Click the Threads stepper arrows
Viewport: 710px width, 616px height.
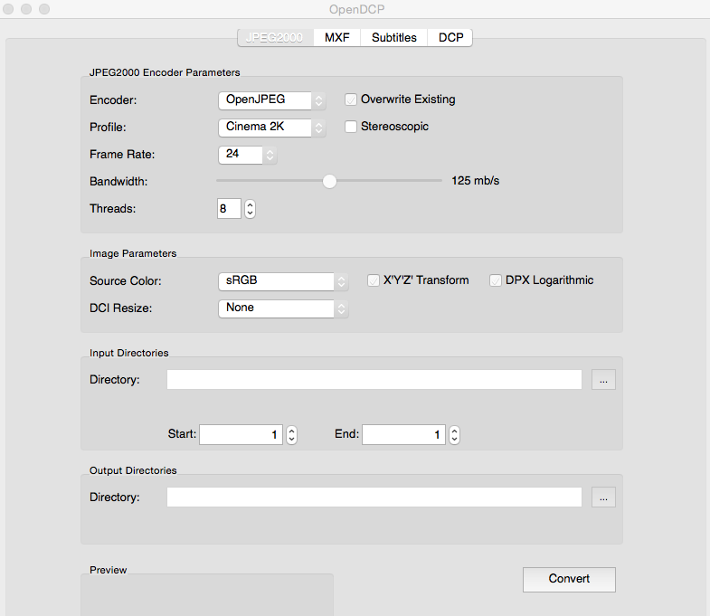[251, 209]
